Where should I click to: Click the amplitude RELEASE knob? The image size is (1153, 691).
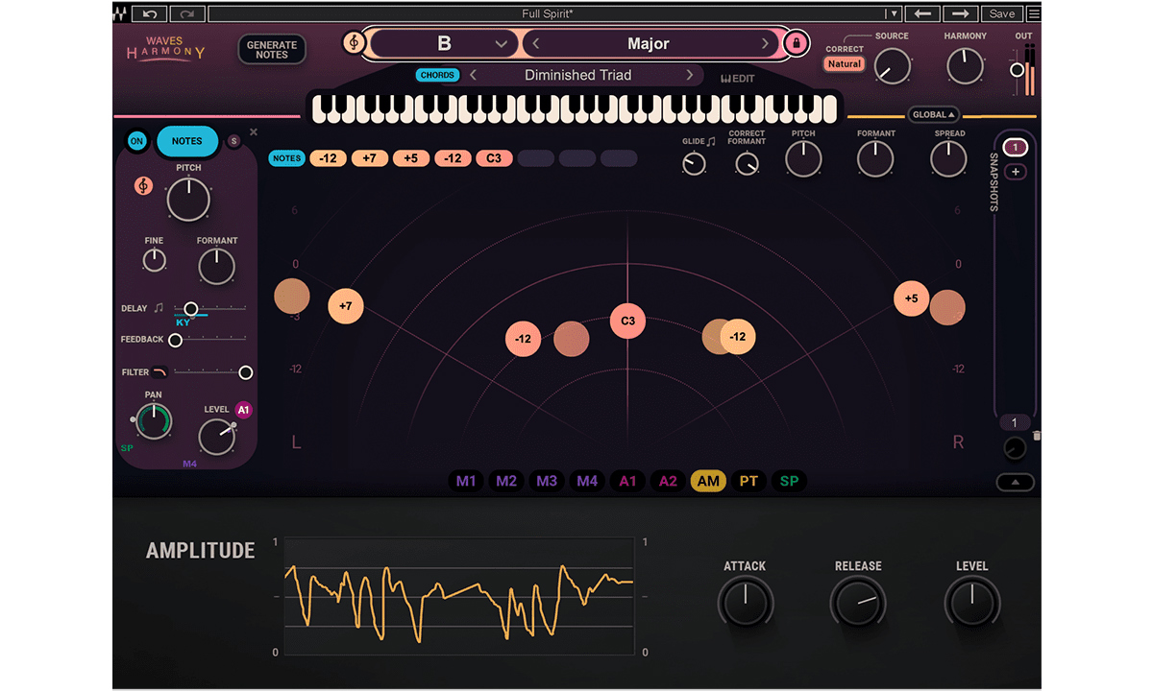pos(858,603)
